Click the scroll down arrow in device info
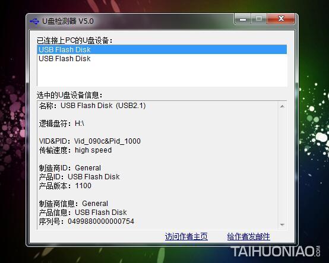Viewport: 329px width, 263px height. (282, 225)
